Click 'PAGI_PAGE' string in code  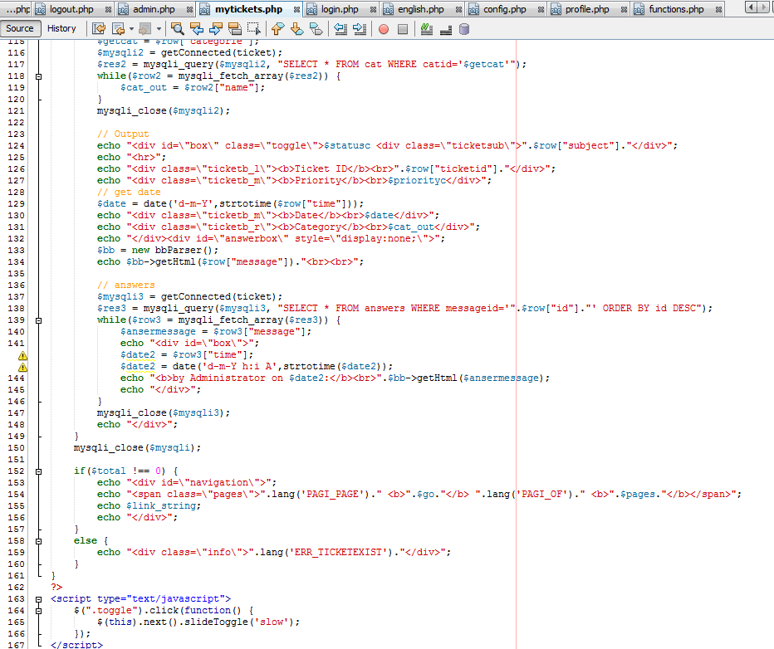(x=333, y=494)
